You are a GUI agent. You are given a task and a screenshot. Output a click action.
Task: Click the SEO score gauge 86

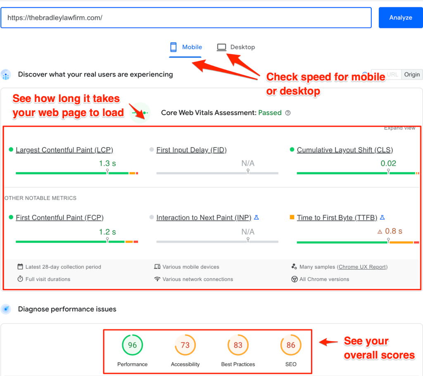(x=291, y=345)
